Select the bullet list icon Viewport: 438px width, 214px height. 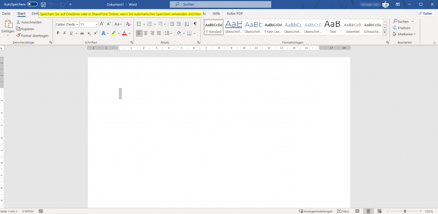point(139,24)
